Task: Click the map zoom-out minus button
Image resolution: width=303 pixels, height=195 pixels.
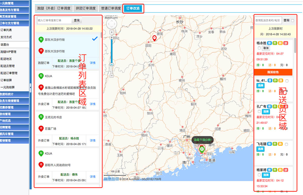Action: tap(112, 64)
